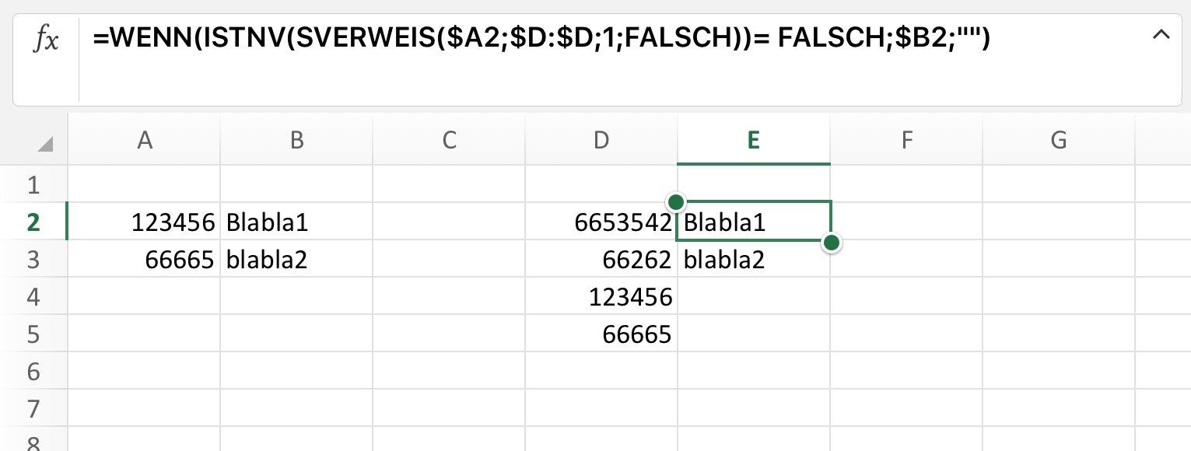Select column B header

click(x=296, y=140)
